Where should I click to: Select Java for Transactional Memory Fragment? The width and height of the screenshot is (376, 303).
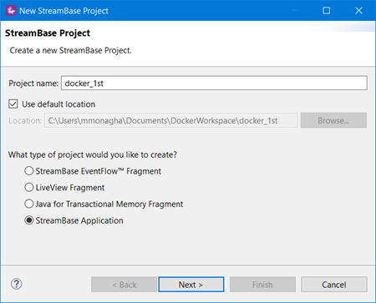tap(29, 204)
